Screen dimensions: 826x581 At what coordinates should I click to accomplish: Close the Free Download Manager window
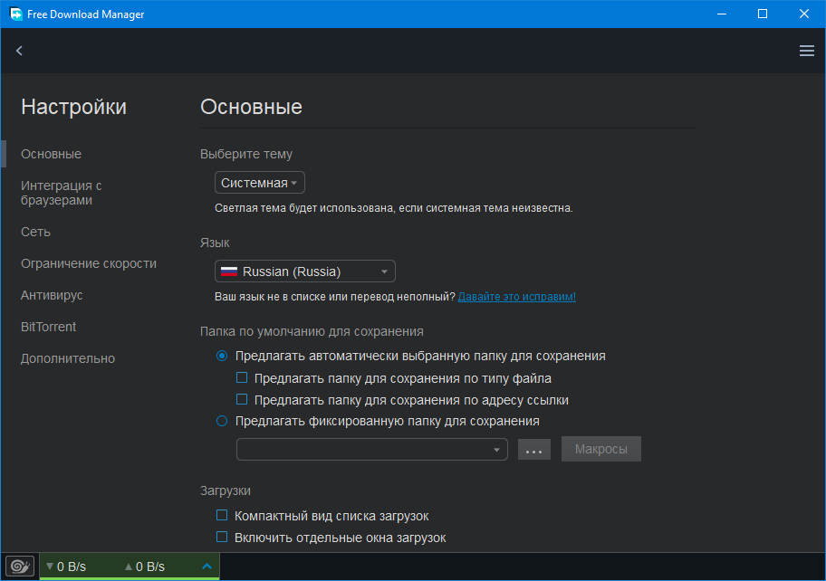point(804,14)
